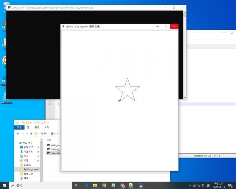This screenshot has height=189, width=236.
Task: Click 문서 in the address breadcrumb
Action: click(53, 133)
